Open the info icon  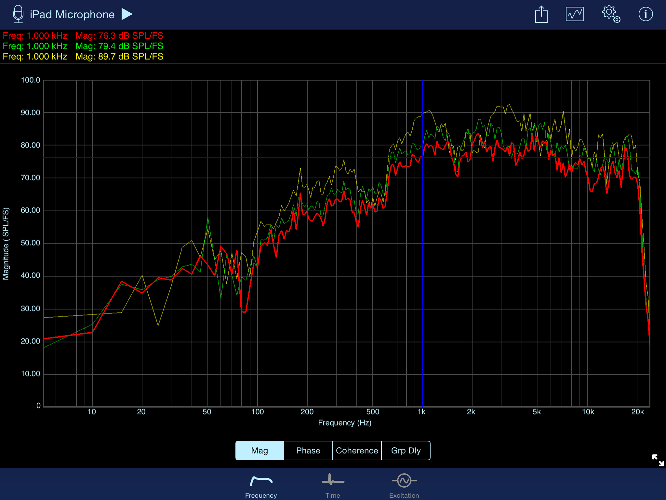[x=646, y=14]
